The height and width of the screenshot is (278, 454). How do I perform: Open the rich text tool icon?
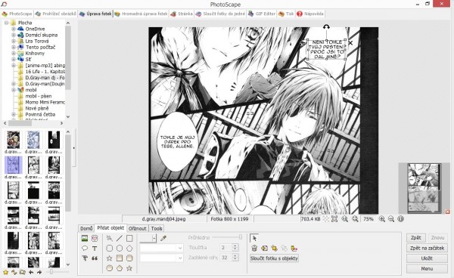85,258
